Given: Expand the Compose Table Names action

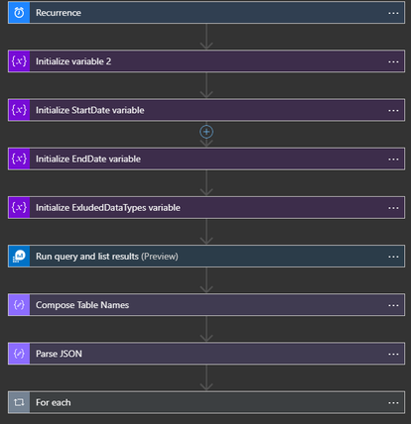Looking at the screenshot, I should [206, 305].
